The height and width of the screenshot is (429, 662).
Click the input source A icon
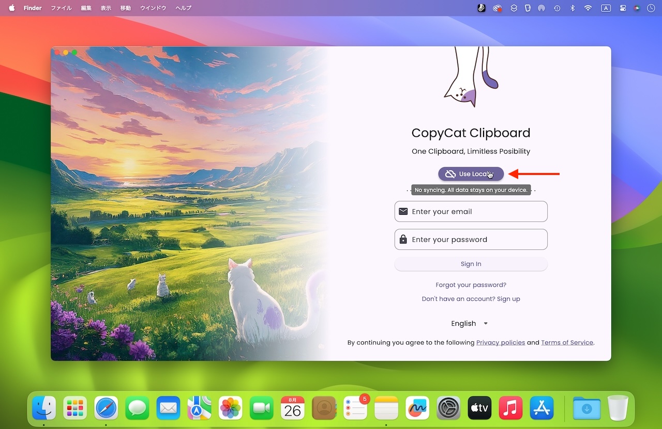[606, 8]
